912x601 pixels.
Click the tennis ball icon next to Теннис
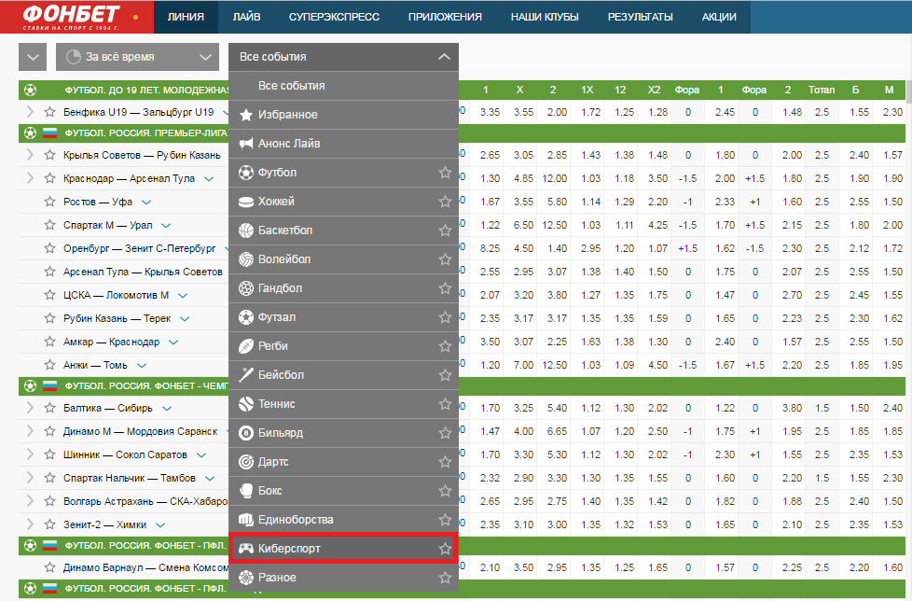[246, 404]
